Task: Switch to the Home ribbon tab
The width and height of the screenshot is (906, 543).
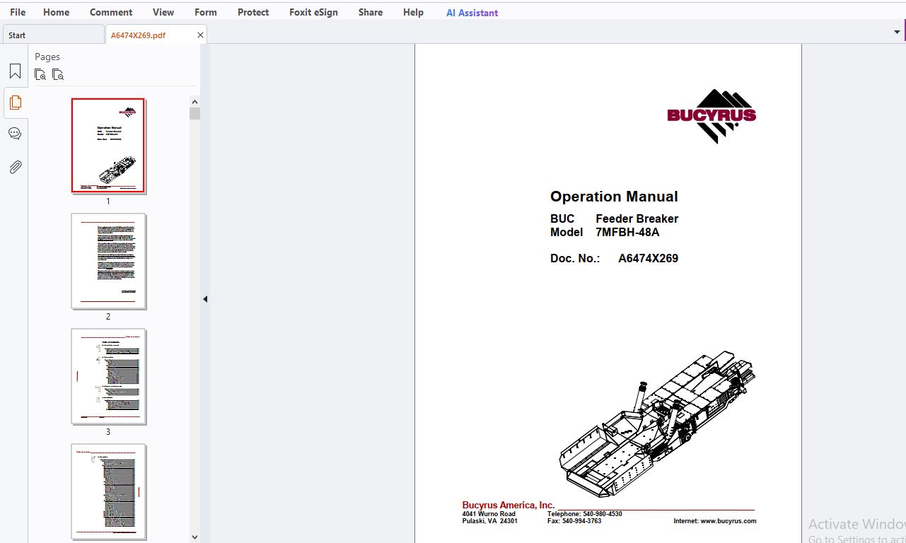Action: click(x=56, y=12)
